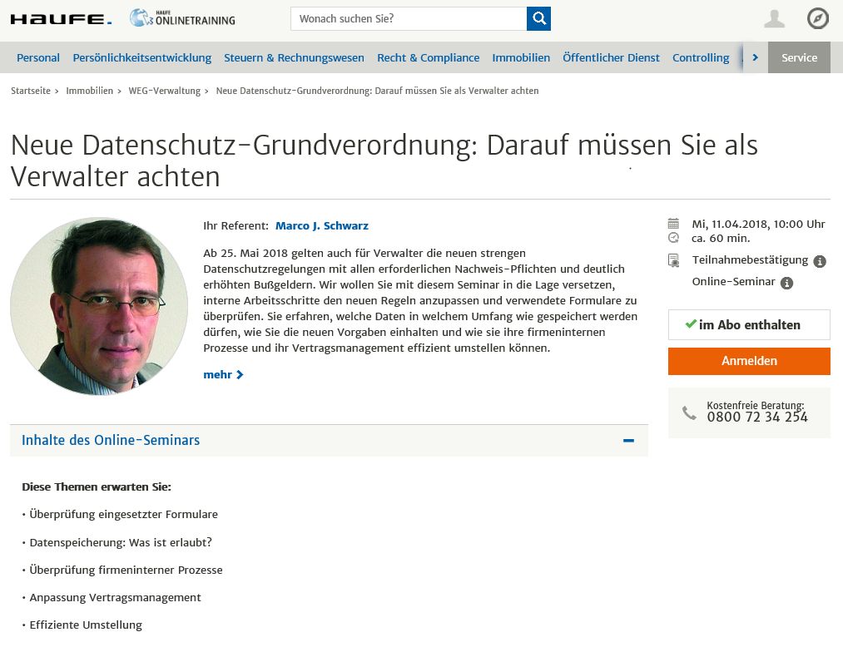
Task: Focus the Wonach suchen Sie search field
Action: (409, 19)
